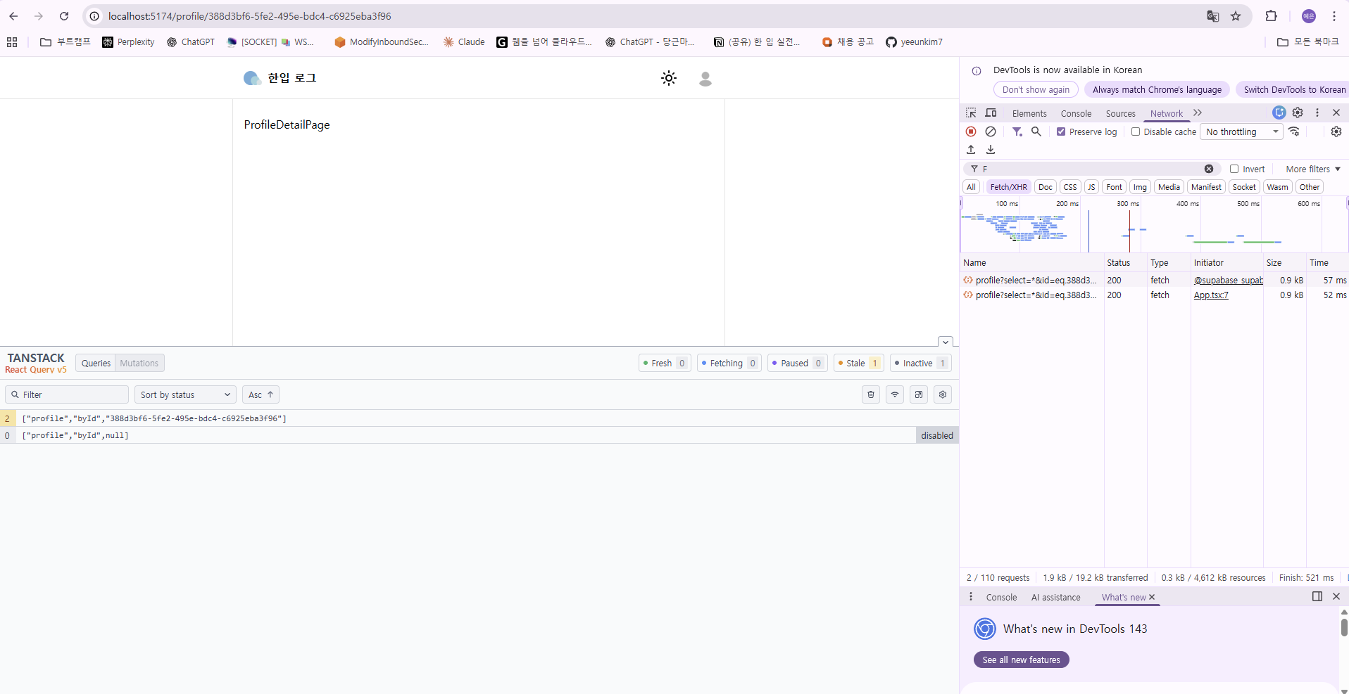Select the TanStack Queries tab
The height and width of the screenshot is (694, 1349).
[96, 364]
